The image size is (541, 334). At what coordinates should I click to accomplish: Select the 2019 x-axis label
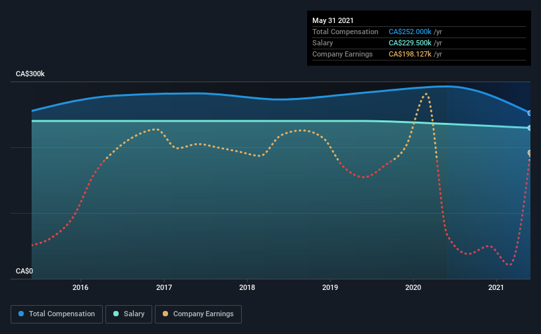[330, 287]
